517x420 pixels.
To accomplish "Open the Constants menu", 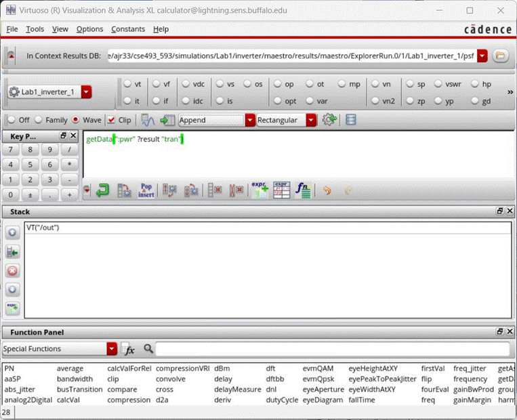I will 128,29.
